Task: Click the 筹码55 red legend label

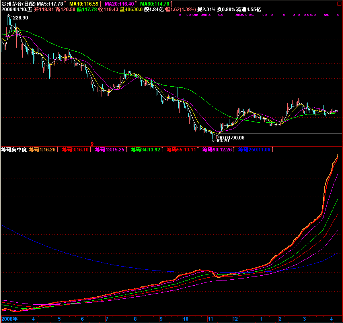Action: click(x=181, y=150)
